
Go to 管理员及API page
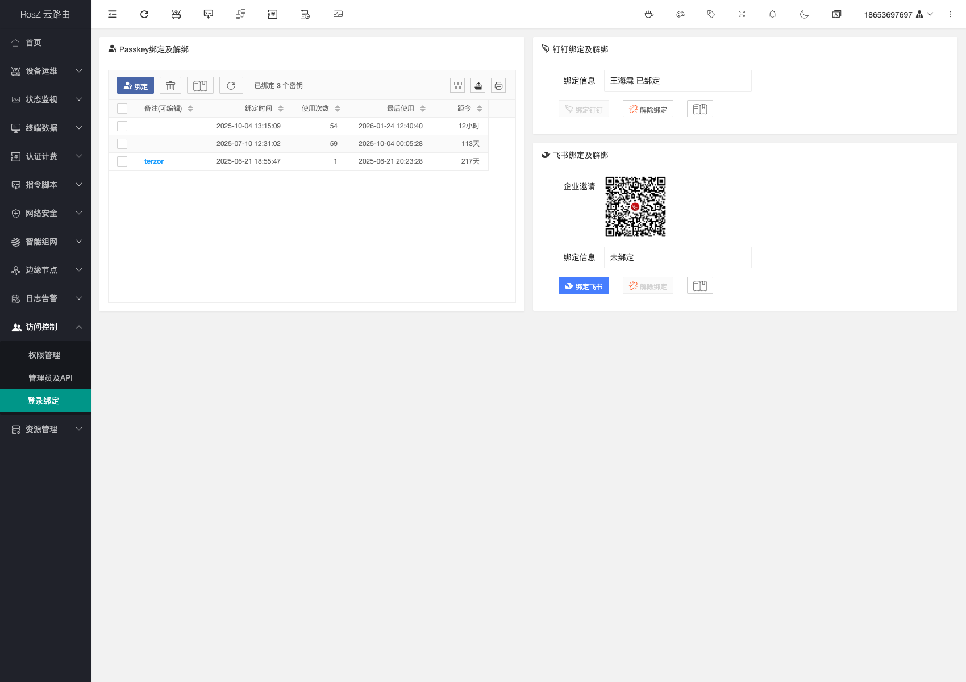[51, 378]
